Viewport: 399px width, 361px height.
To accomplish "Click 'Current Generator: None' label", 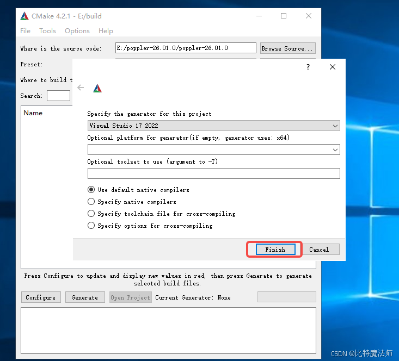I will tap(193, 297).
